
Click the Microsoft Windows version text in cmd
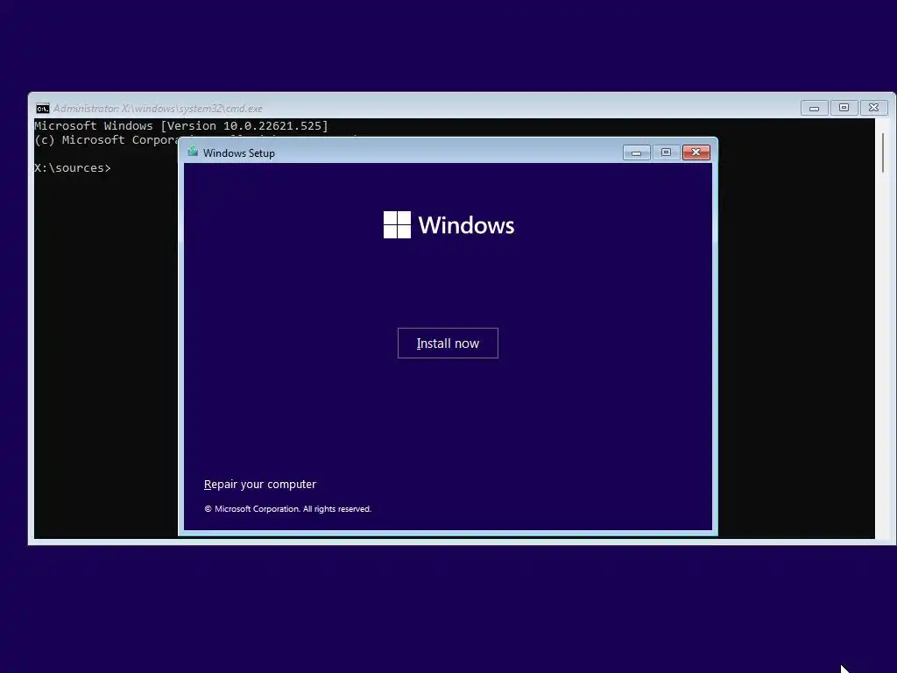181,126
